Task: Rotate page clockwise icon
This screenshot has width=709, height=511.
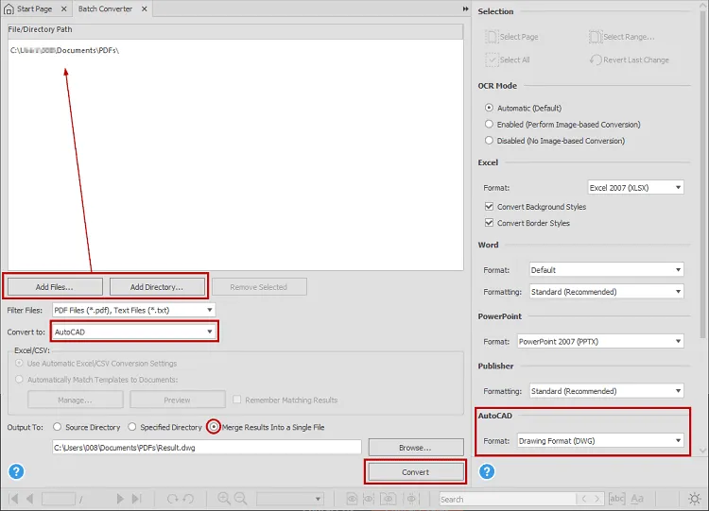Action: pyautogui.click(x=172, y=499)
